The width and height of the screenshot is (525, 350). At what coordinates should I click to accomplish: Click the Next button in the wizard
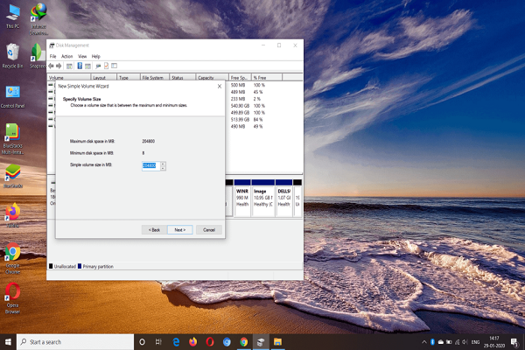coord(179,229)
